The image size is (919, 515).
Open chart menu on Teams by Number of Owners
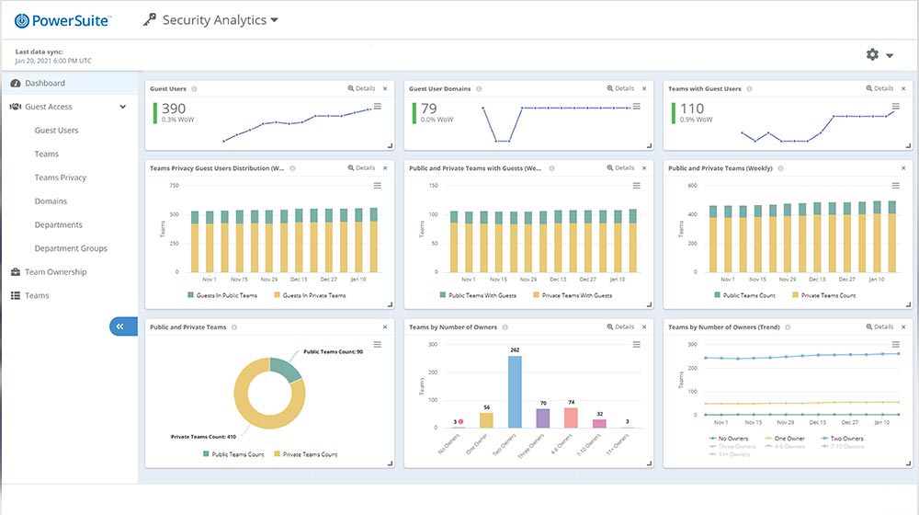pyautogui.click(x=636, y=344)
